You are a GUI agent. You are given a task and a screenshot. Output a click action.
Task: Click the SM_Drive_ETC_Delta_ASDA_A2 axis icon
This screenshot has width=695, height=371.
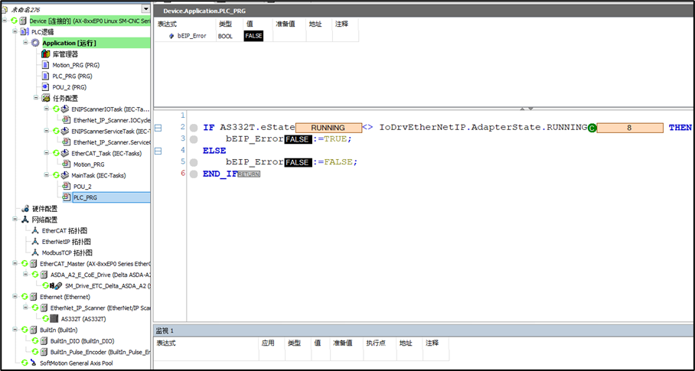[57, 285]
